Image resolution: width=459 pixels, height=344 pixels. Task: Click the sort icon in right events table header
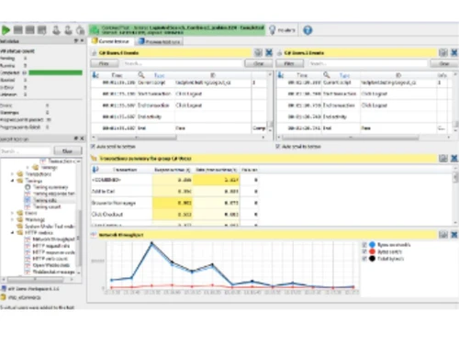(x=281, y=75)
